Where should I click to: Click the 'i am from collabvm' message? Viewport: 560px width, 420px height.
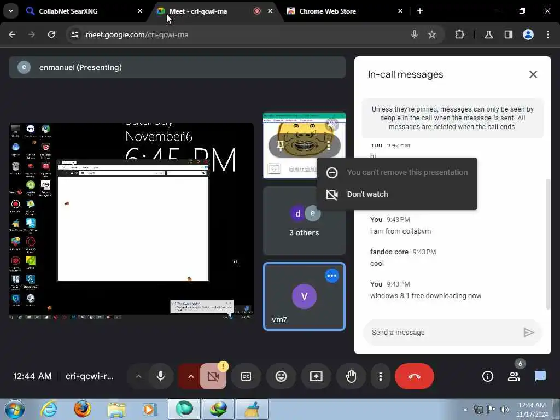[x=400, y=231]
